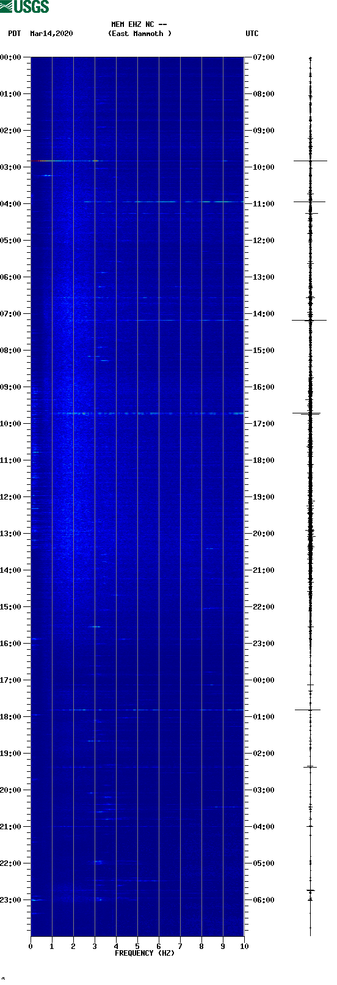The image size is (337, 985).
Task: Click PDT time label '00:00'
Action: pos(11,57)
